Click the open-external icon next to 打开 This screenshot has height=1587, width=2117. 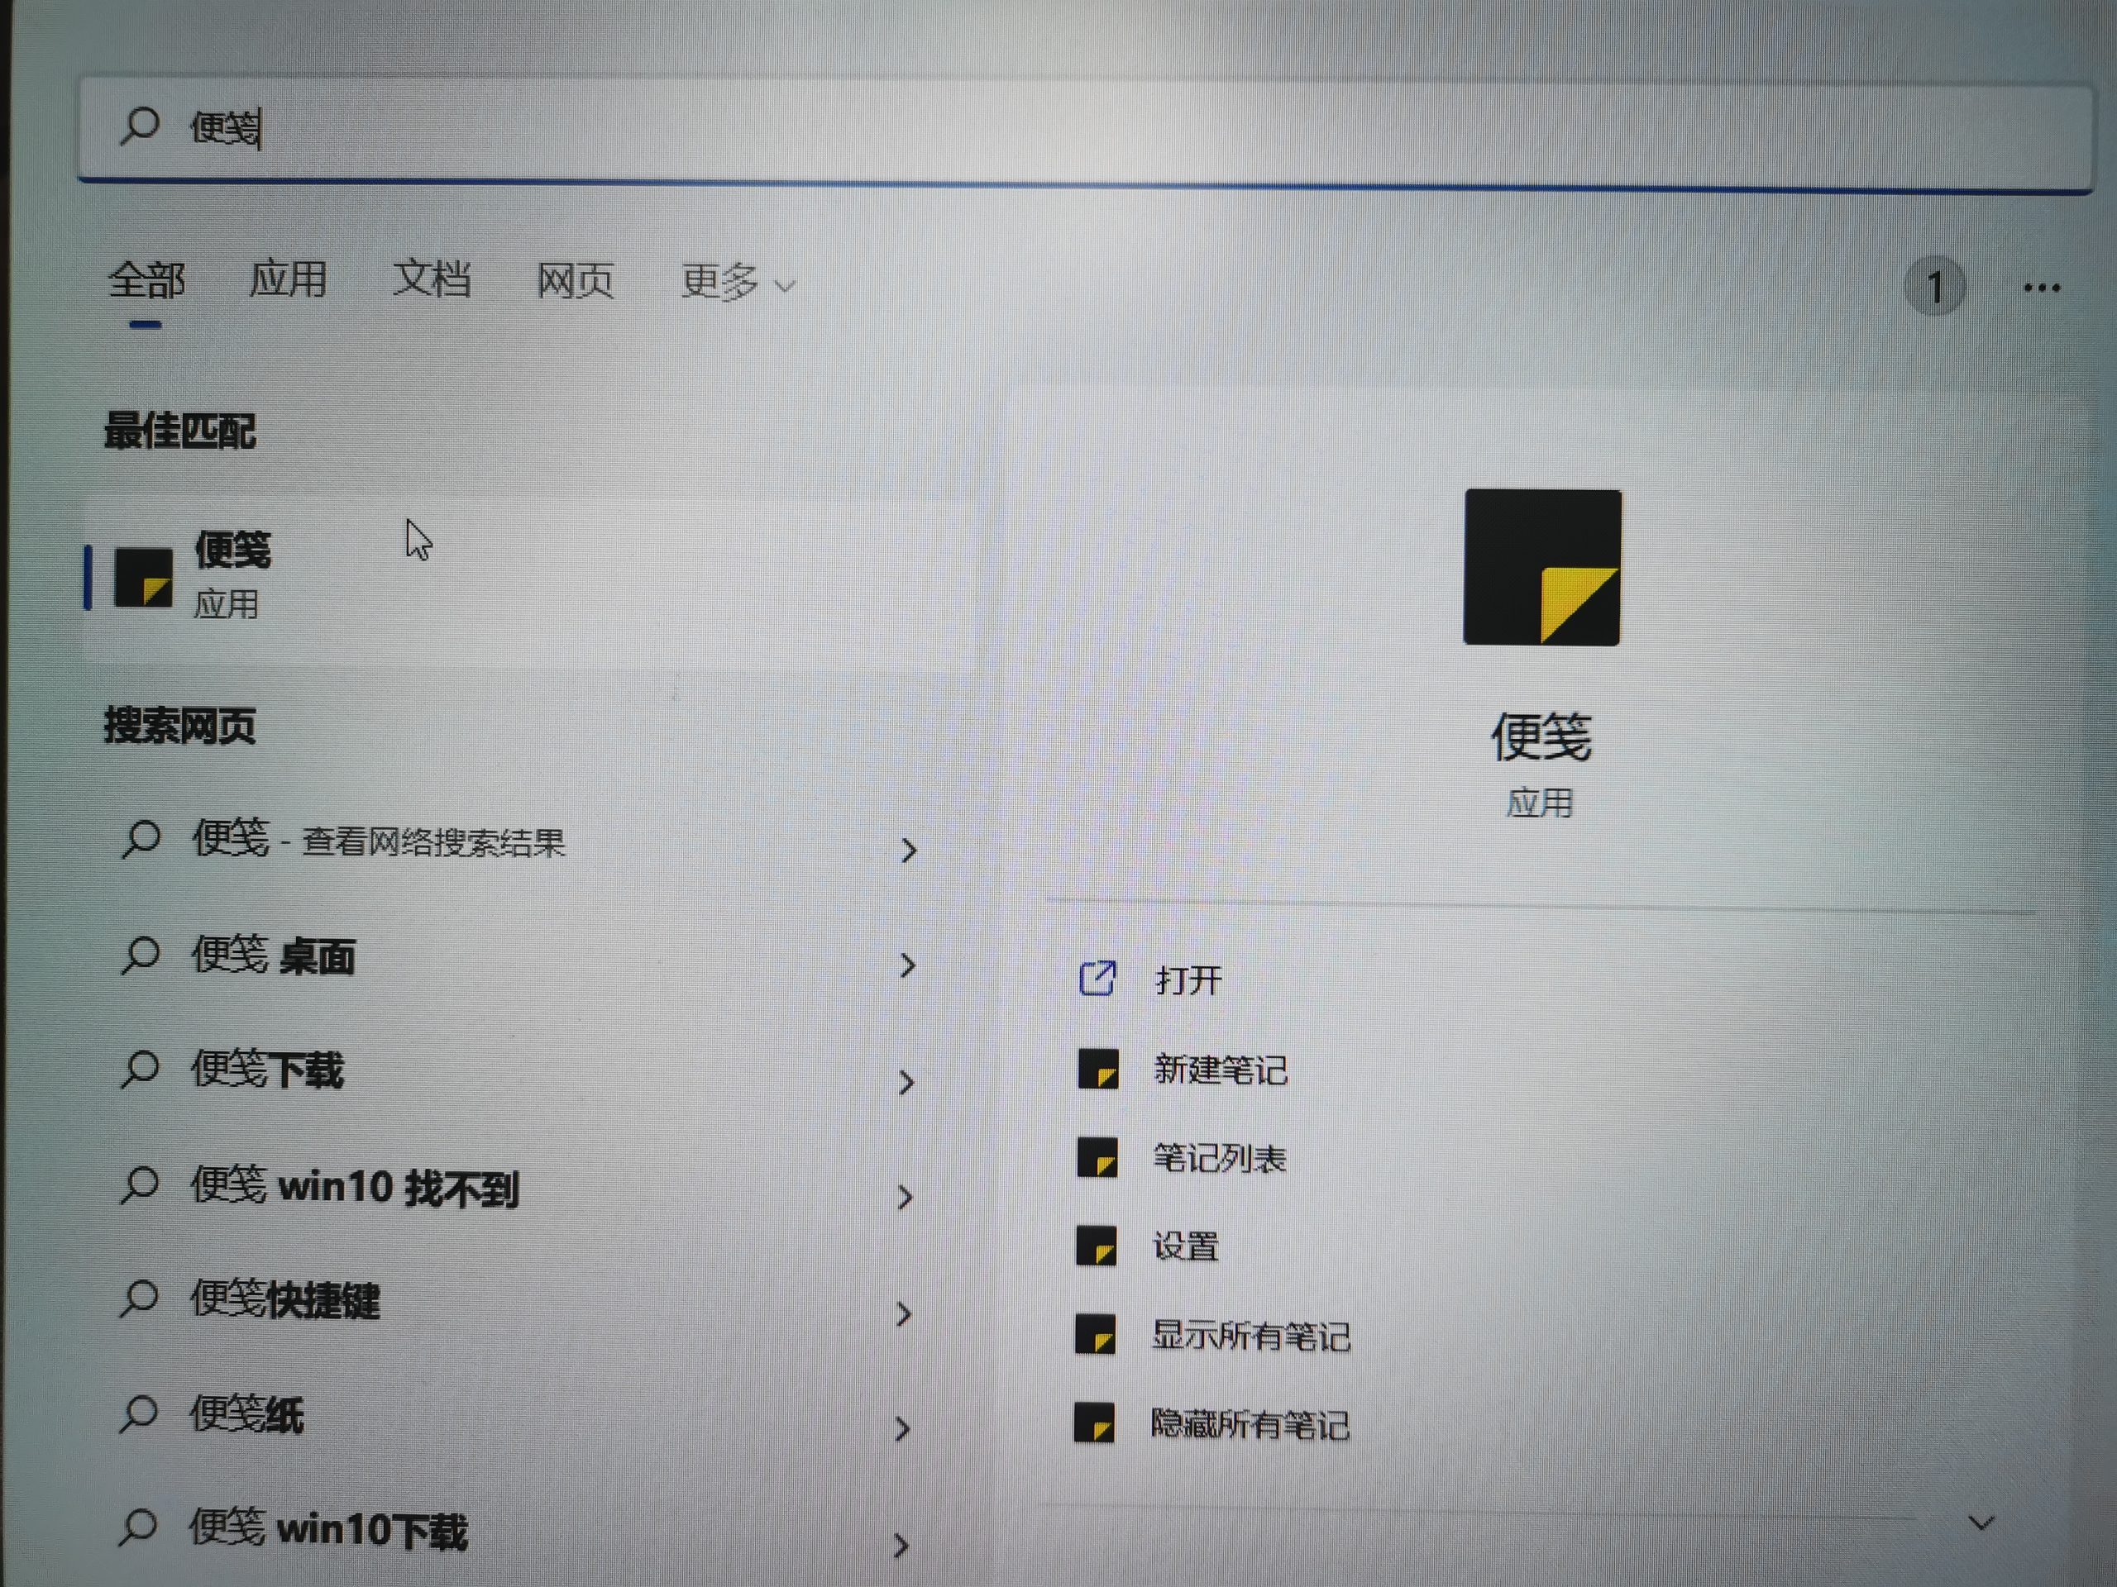pyautogui.click(x=1097, y=978)
